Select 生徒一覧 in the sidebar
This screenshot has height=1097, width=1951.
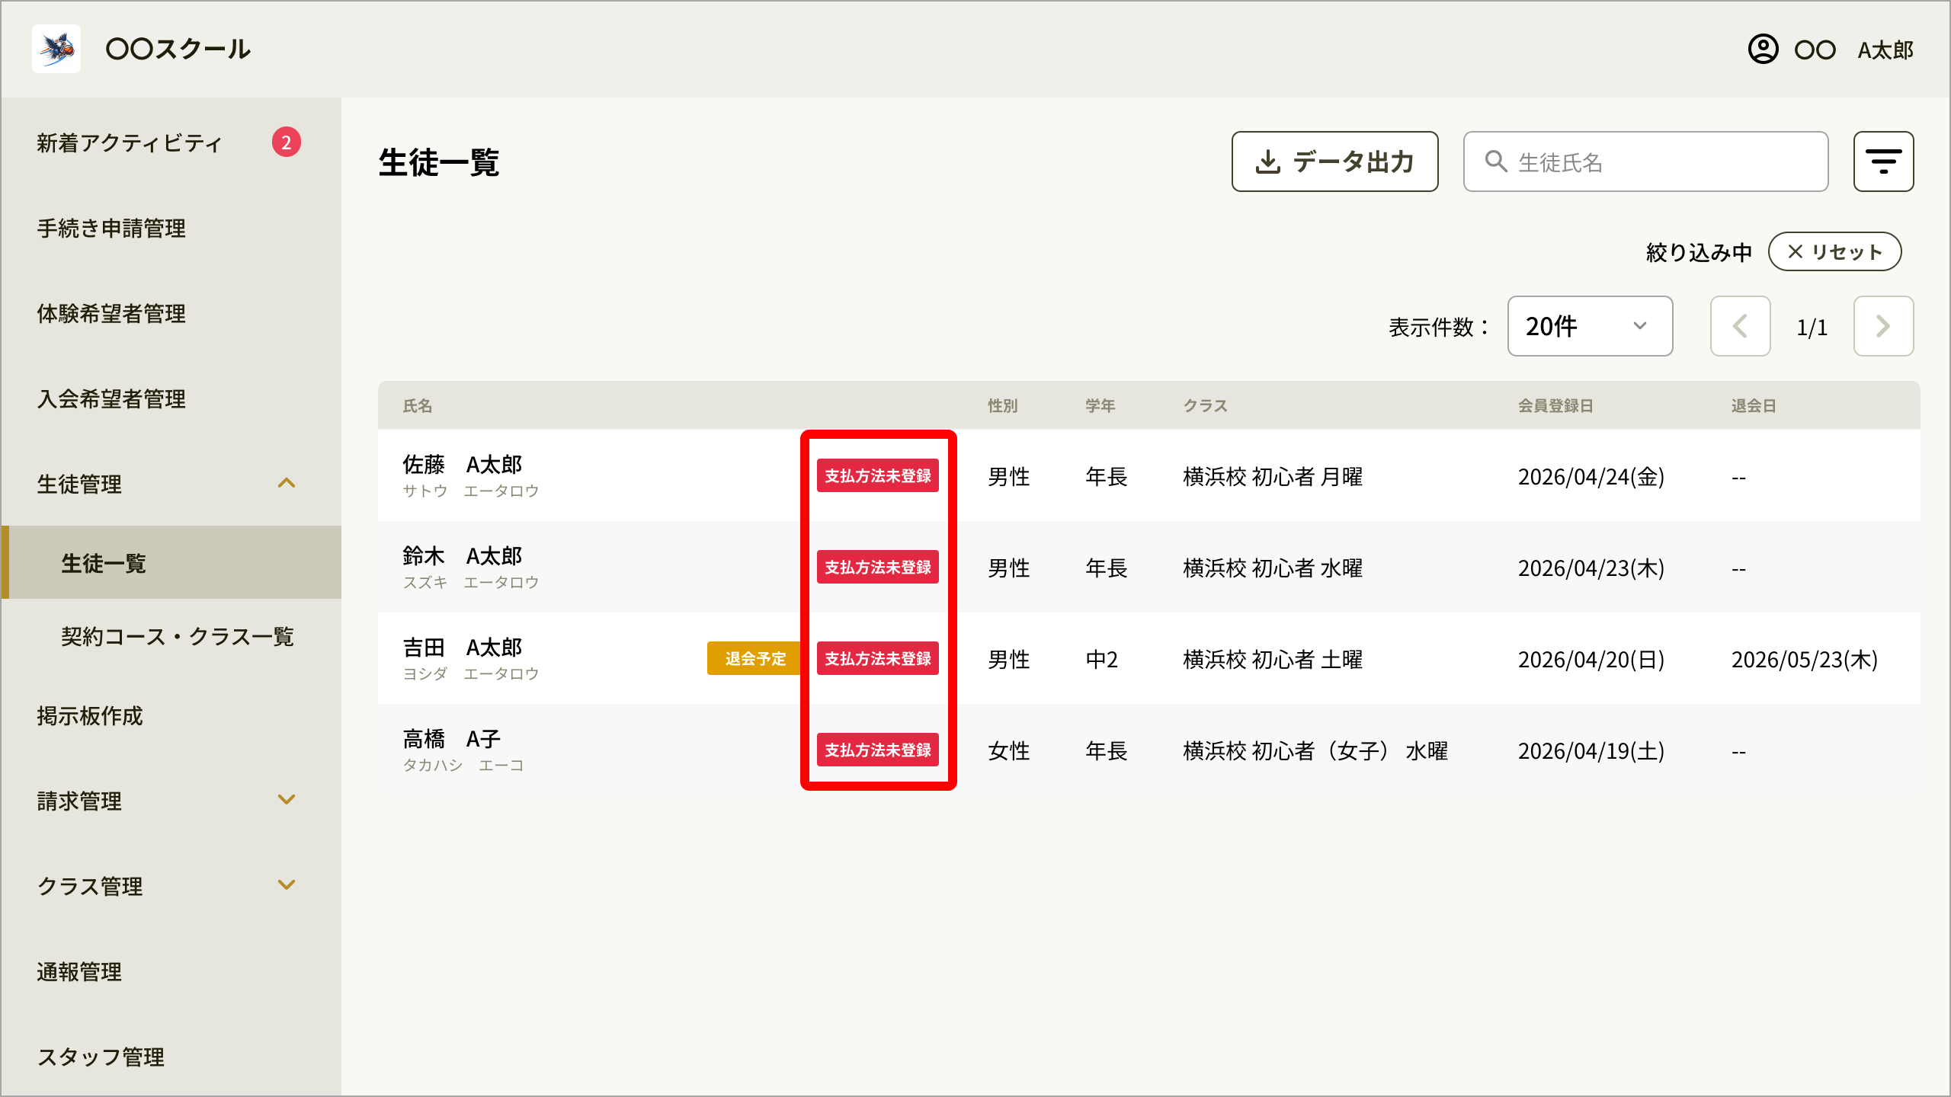pos(171,562)
